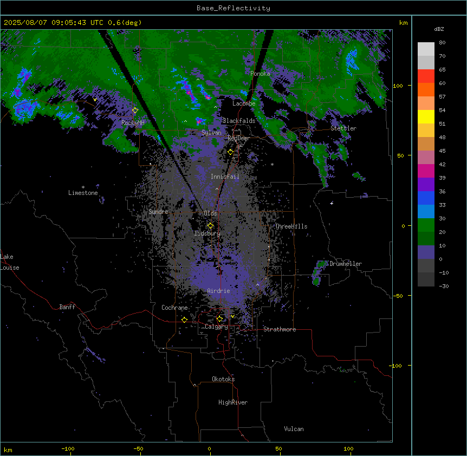Screen dimensions: 467x456
Task: Click the 50 tick on the bottom axis
Action: tap(278, 448)
